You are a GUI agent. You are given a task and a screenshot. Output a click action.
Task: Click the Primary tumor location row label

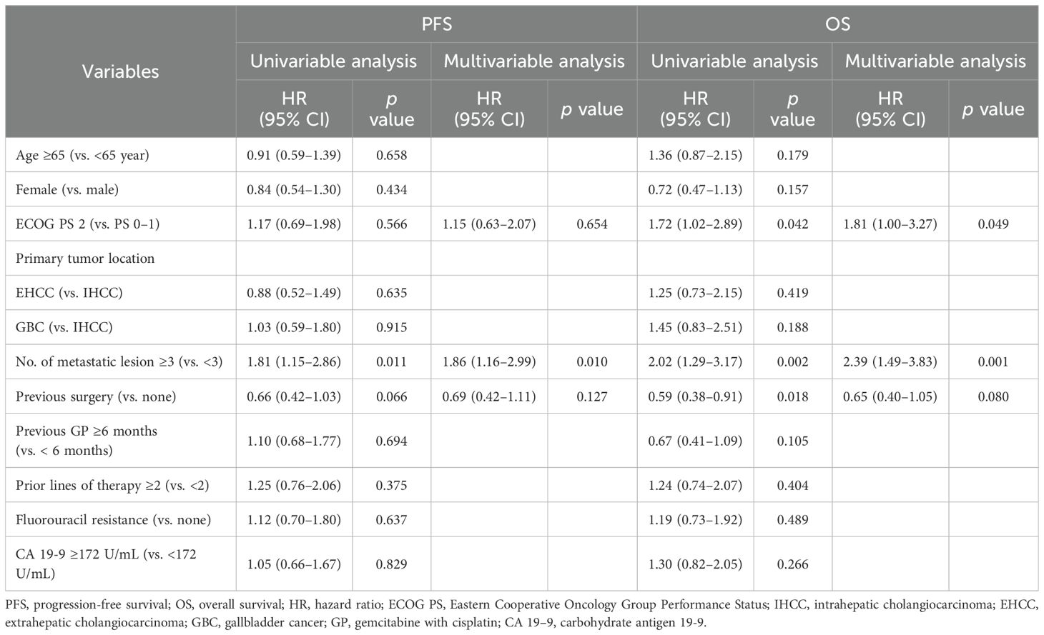tap(85, 258)
